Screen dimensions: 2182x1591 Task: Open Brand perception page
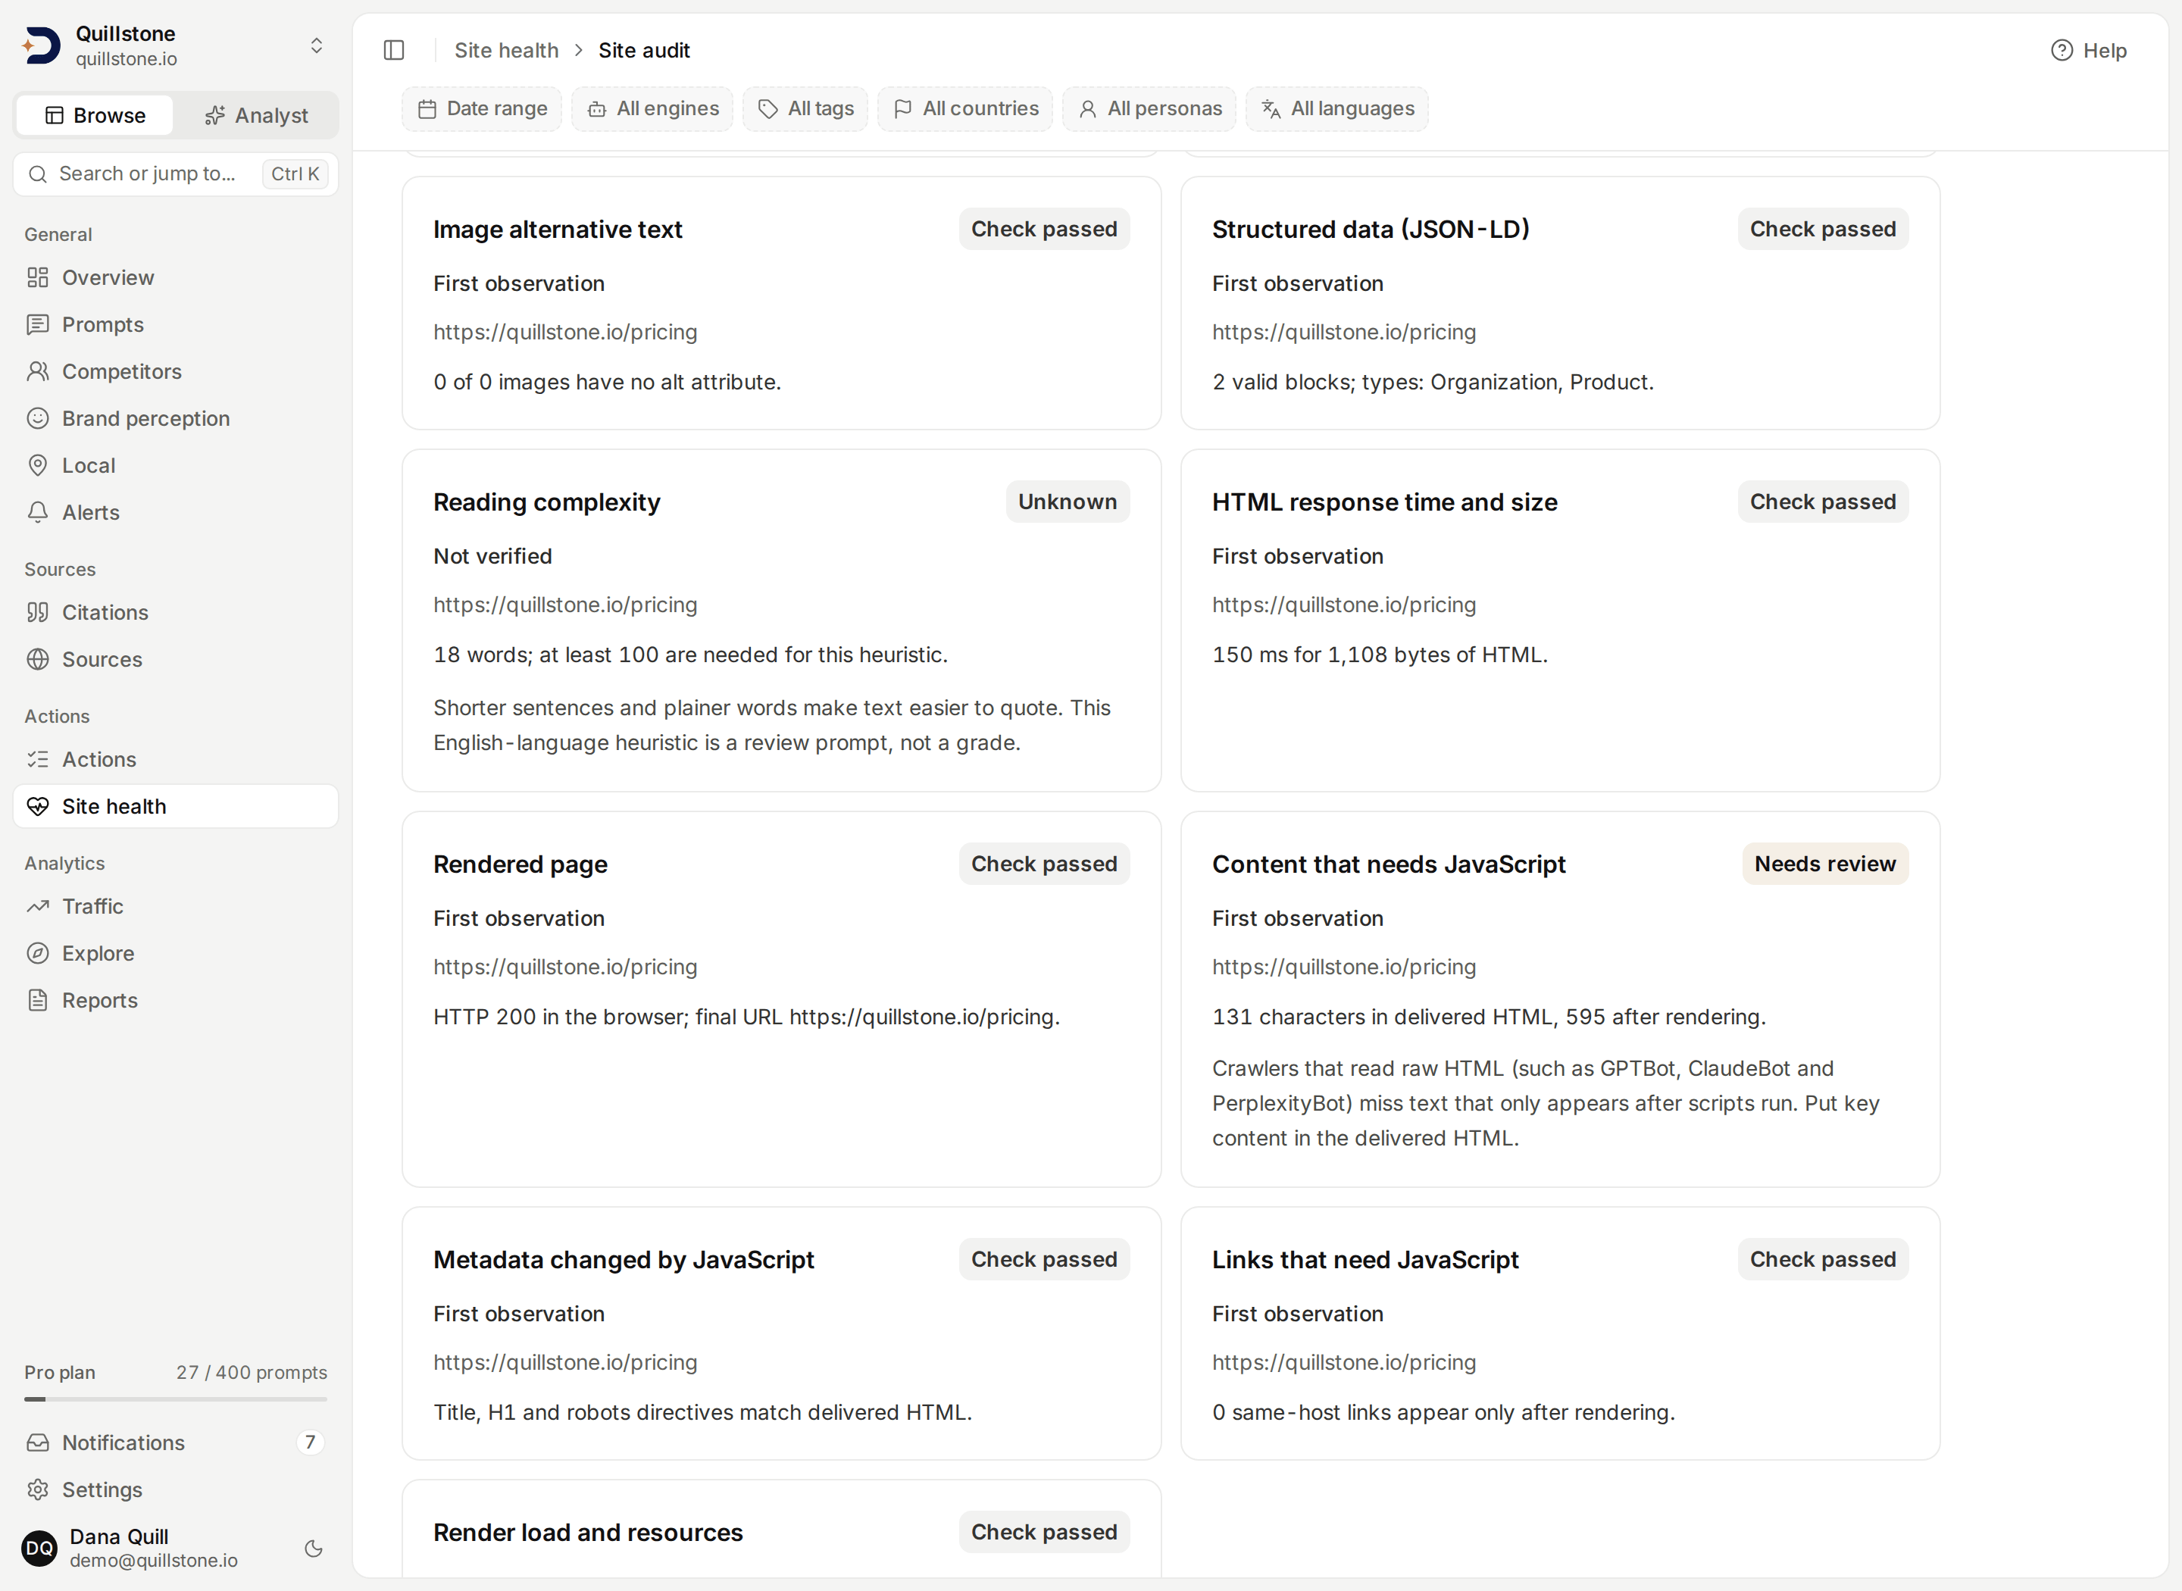[x=177, y=418]
